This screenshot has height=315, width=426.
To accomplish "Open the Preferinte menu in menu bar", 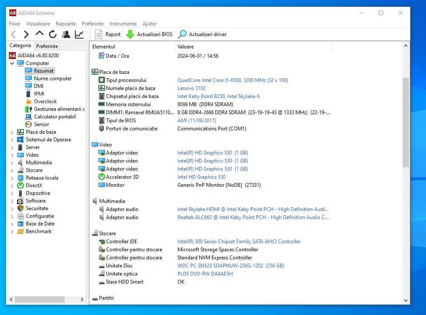I will tap(93, 24).
